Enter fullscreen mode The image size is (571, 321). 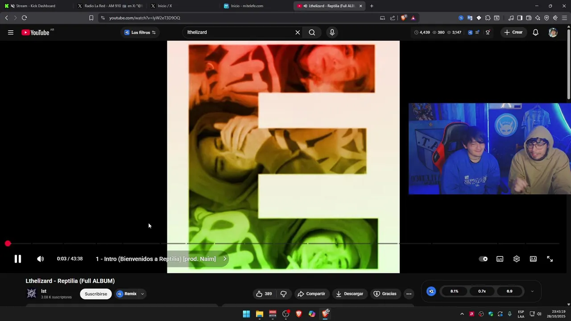(x=550, y=259)
